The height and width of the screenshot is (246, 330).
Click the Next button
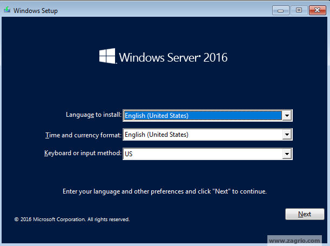coord(305,214)
